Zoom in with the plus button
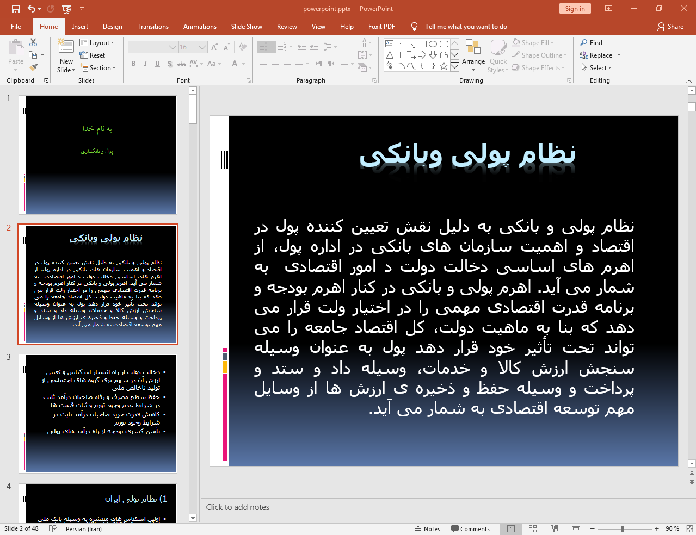 coord(657,529)
